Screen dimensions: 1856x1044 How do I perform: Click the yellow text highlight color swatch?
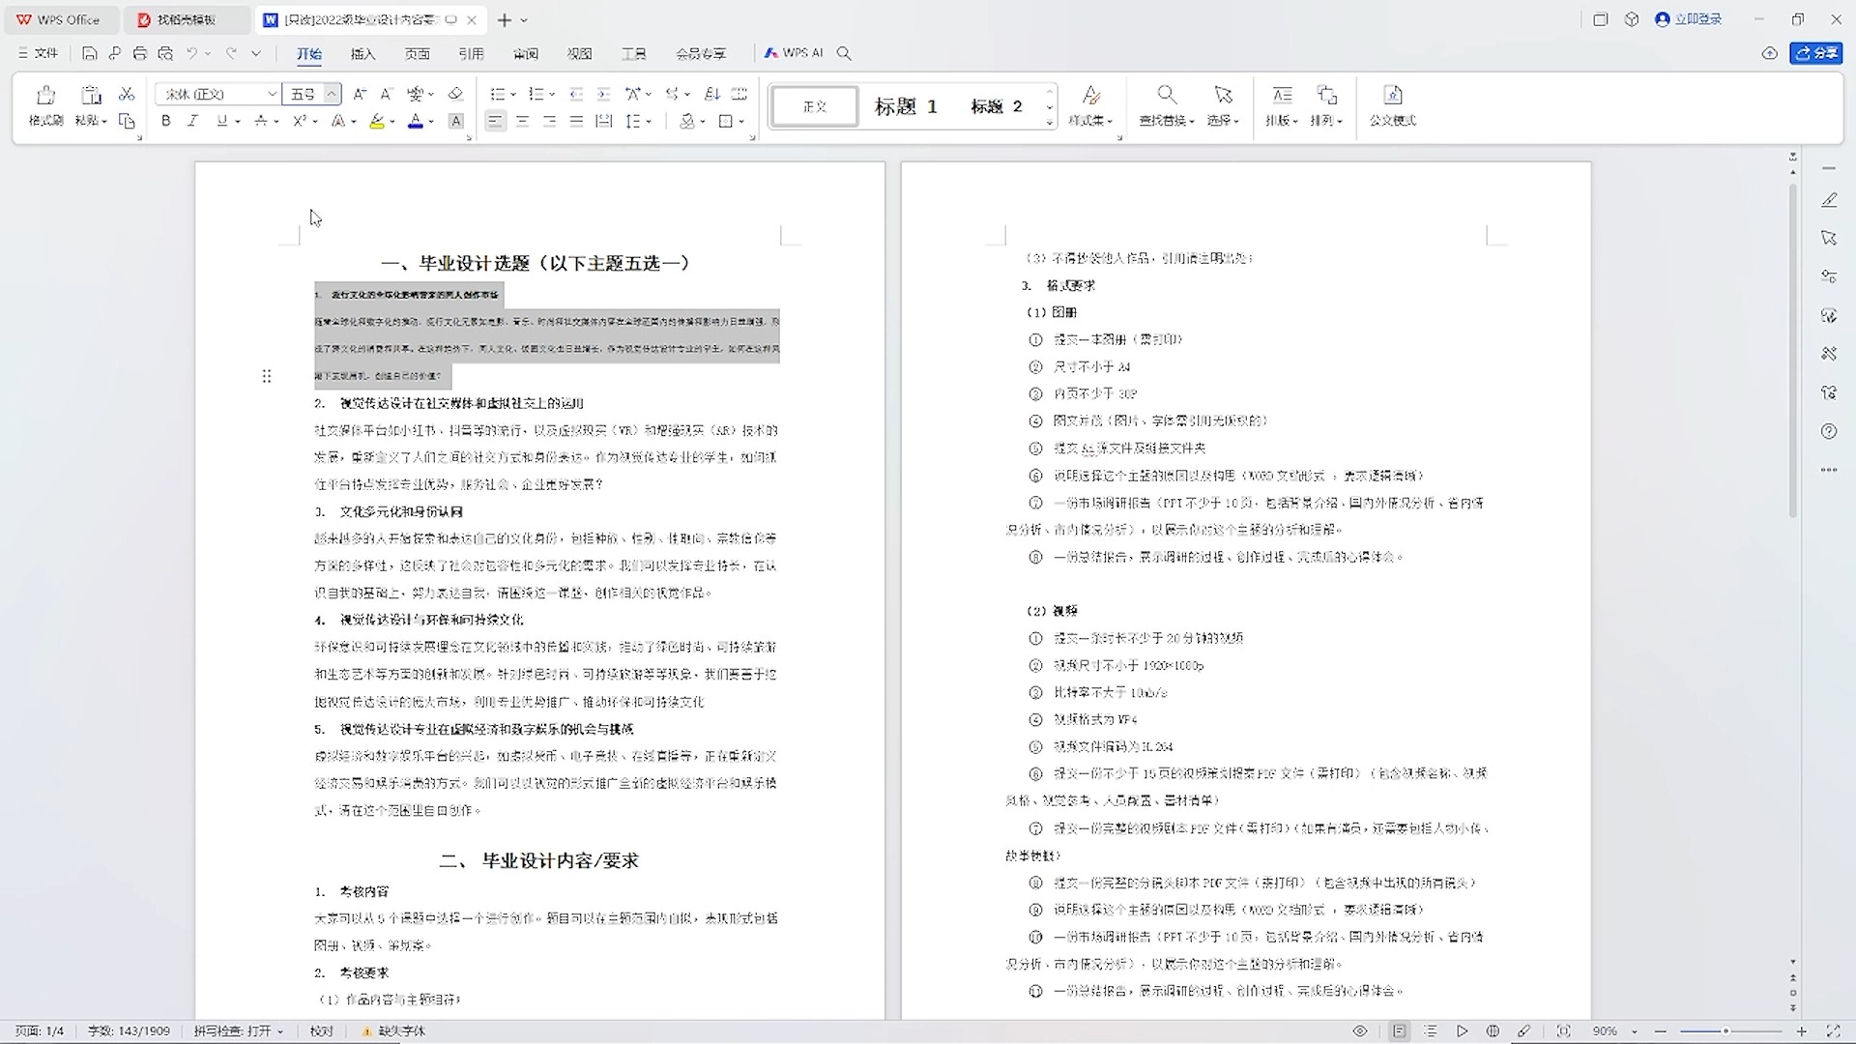[x=377, y=121]
